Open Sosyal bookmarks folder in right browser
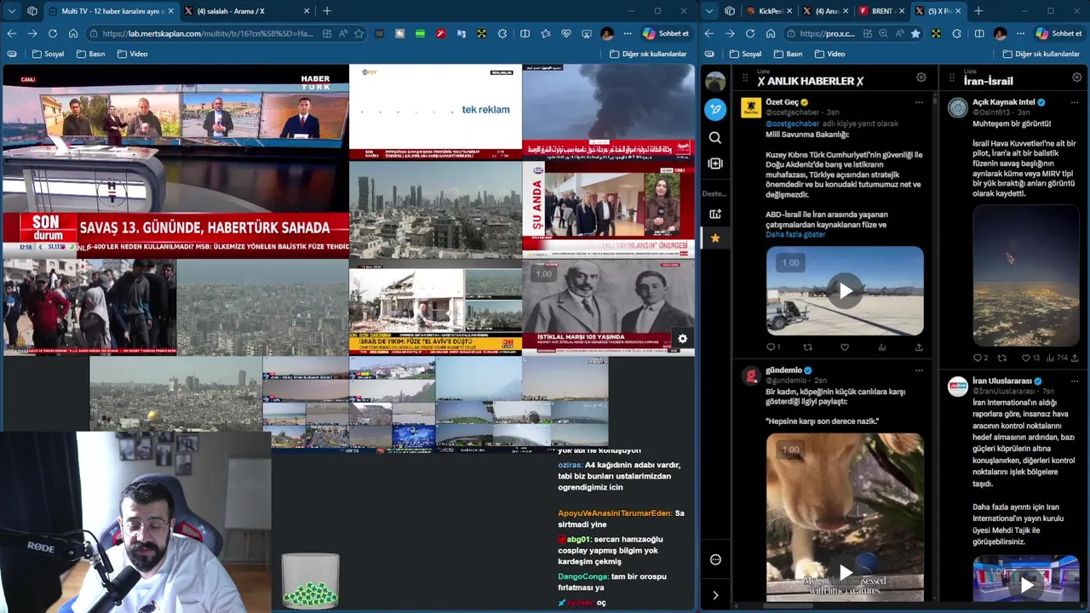This screenshot has width=1090, height=613. coord(745,54)
